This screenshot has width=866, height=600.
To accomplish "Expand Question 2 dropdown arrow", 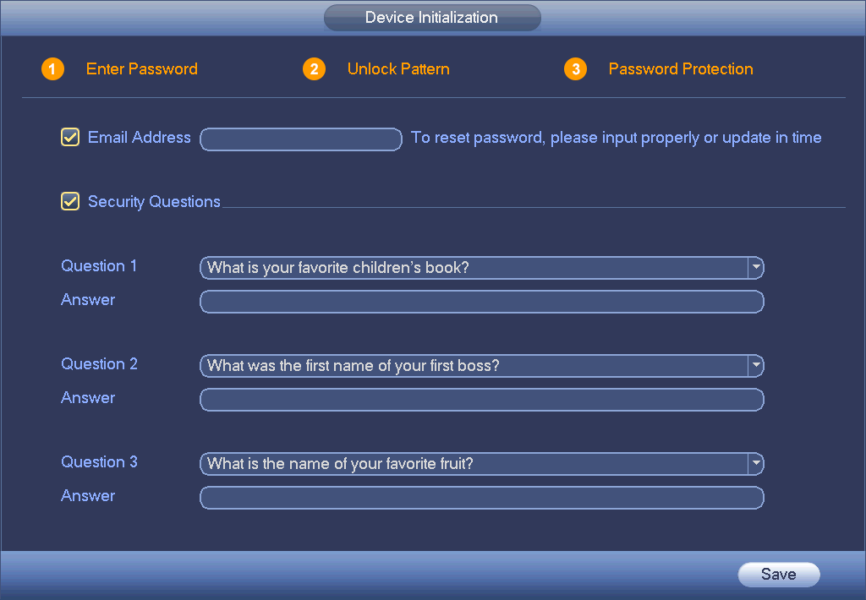I will pos(755,366).
